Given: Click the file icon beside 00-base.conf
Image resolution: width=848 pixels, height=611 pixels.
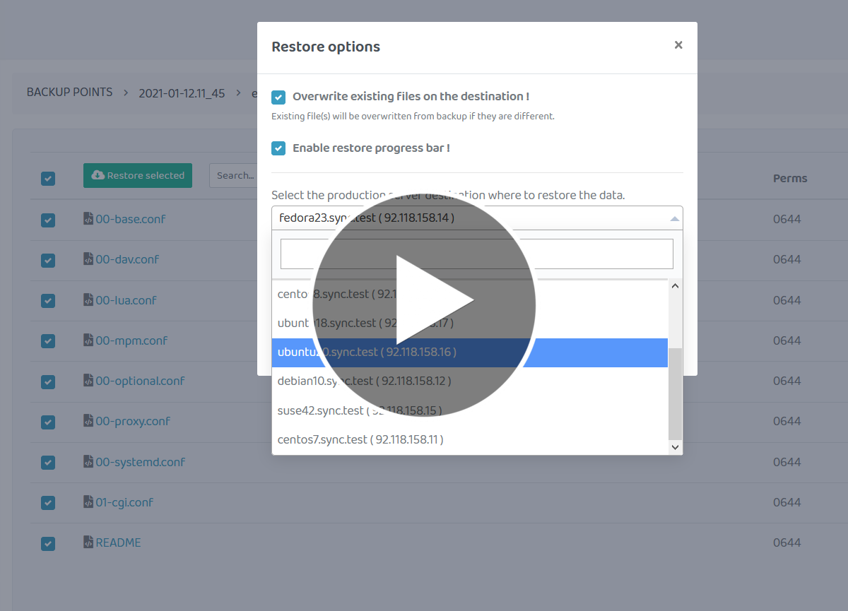Looking at the screenshot, I should 88,219.
